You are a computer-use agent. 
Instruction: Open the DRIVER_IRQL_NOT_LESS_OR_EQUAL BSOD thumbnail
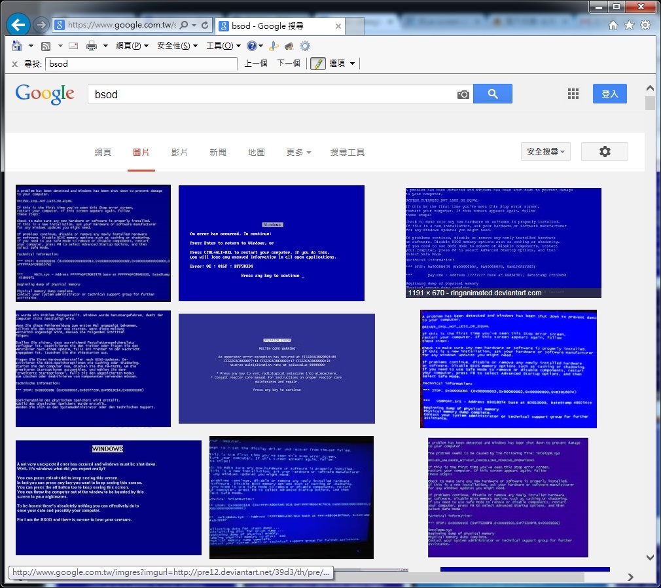[93, 243]
